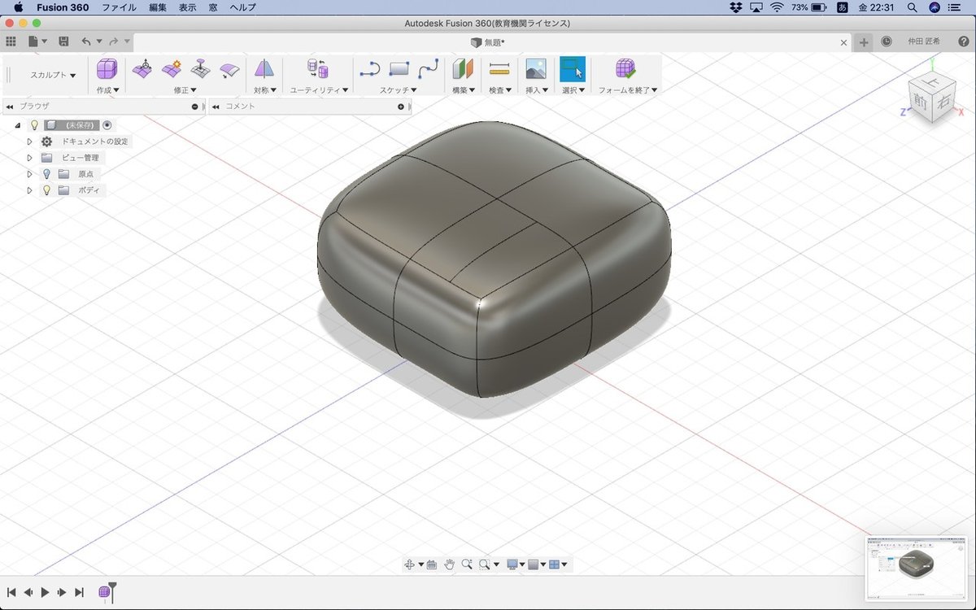Click the Insert image icon

click(535, 69)
